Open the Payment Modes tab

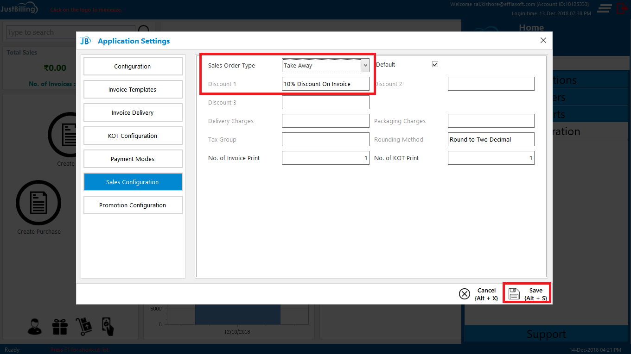coord(133,159)
